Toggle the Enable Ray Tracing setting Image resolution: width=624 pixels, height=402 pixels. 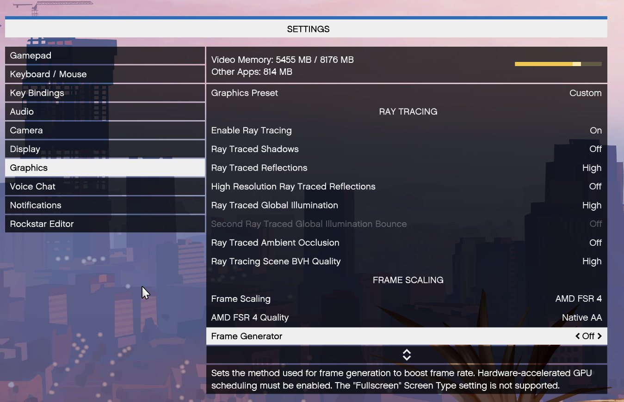(407, 130)
